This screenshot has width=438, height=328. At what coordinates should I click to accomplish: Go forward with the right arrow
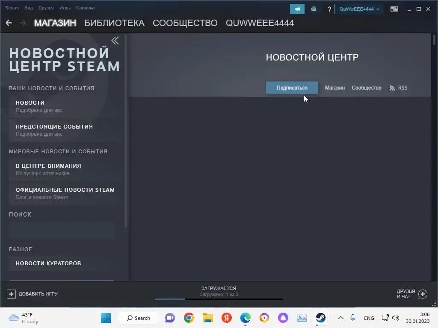click(x=23, y=23)
